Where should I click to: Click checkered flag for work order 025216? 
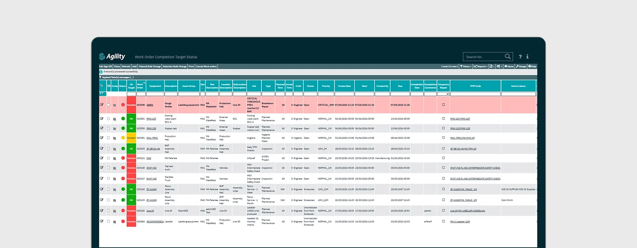114,158
